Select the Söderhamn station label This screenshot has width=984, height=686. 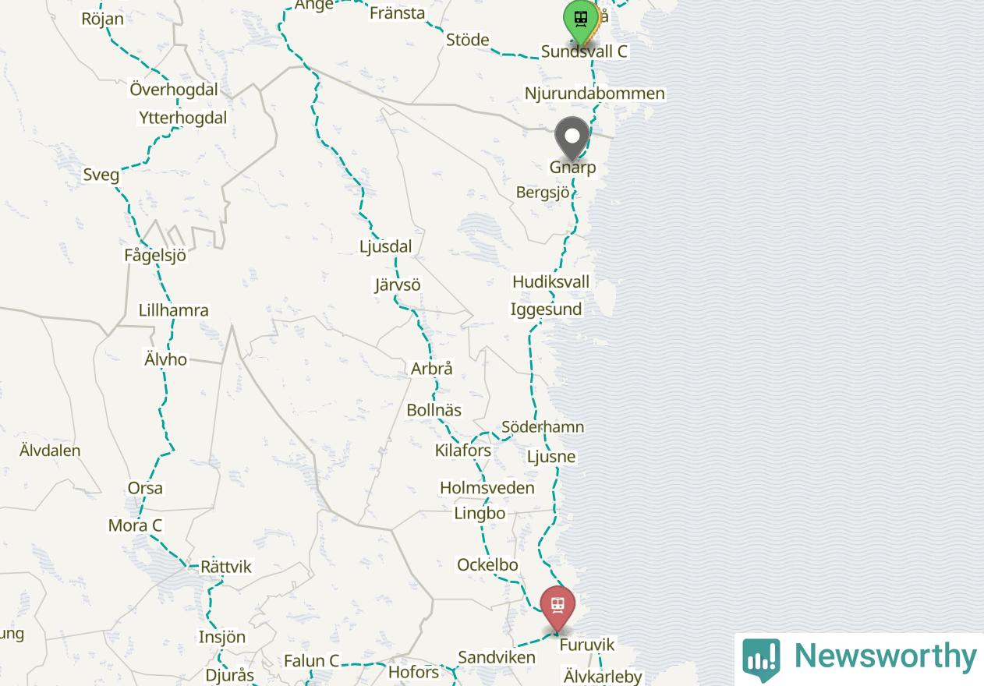pos(543,427)
